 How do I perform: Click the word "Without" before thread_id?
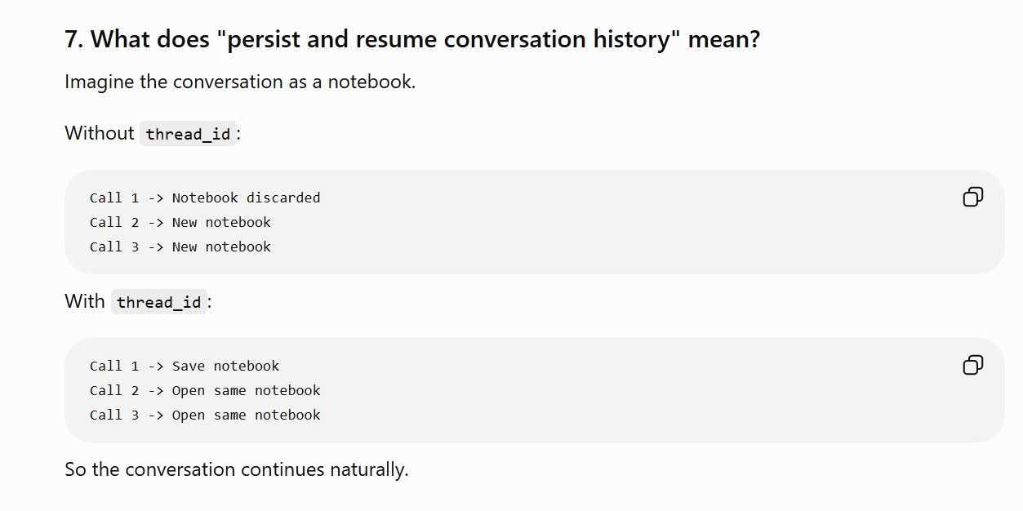click(x=100, y=133)
